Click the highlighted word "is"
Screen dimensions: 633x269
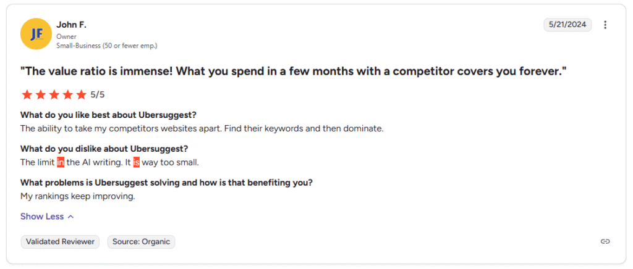click(x=136, y=162)
